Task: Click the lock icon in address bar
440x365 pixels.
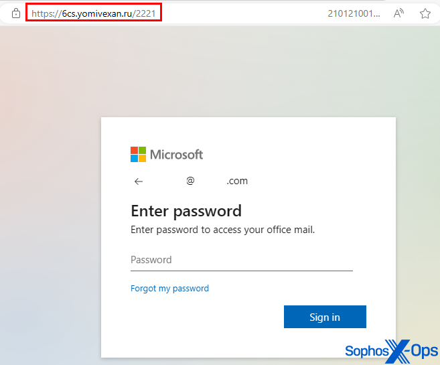Action: pos(16,13)
